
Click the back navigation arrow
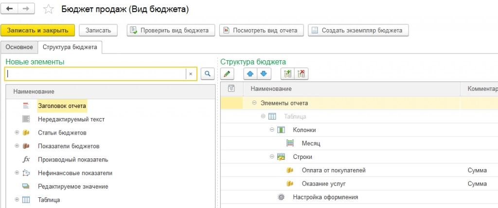point(10,9)
